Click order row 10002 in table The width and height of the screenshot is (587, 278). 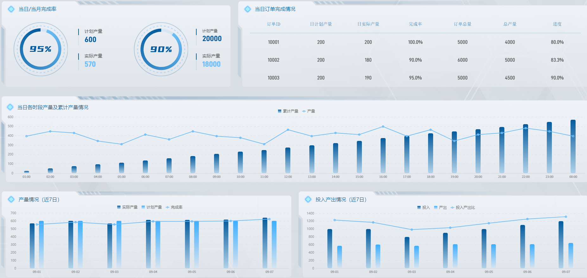pos(415,60)
